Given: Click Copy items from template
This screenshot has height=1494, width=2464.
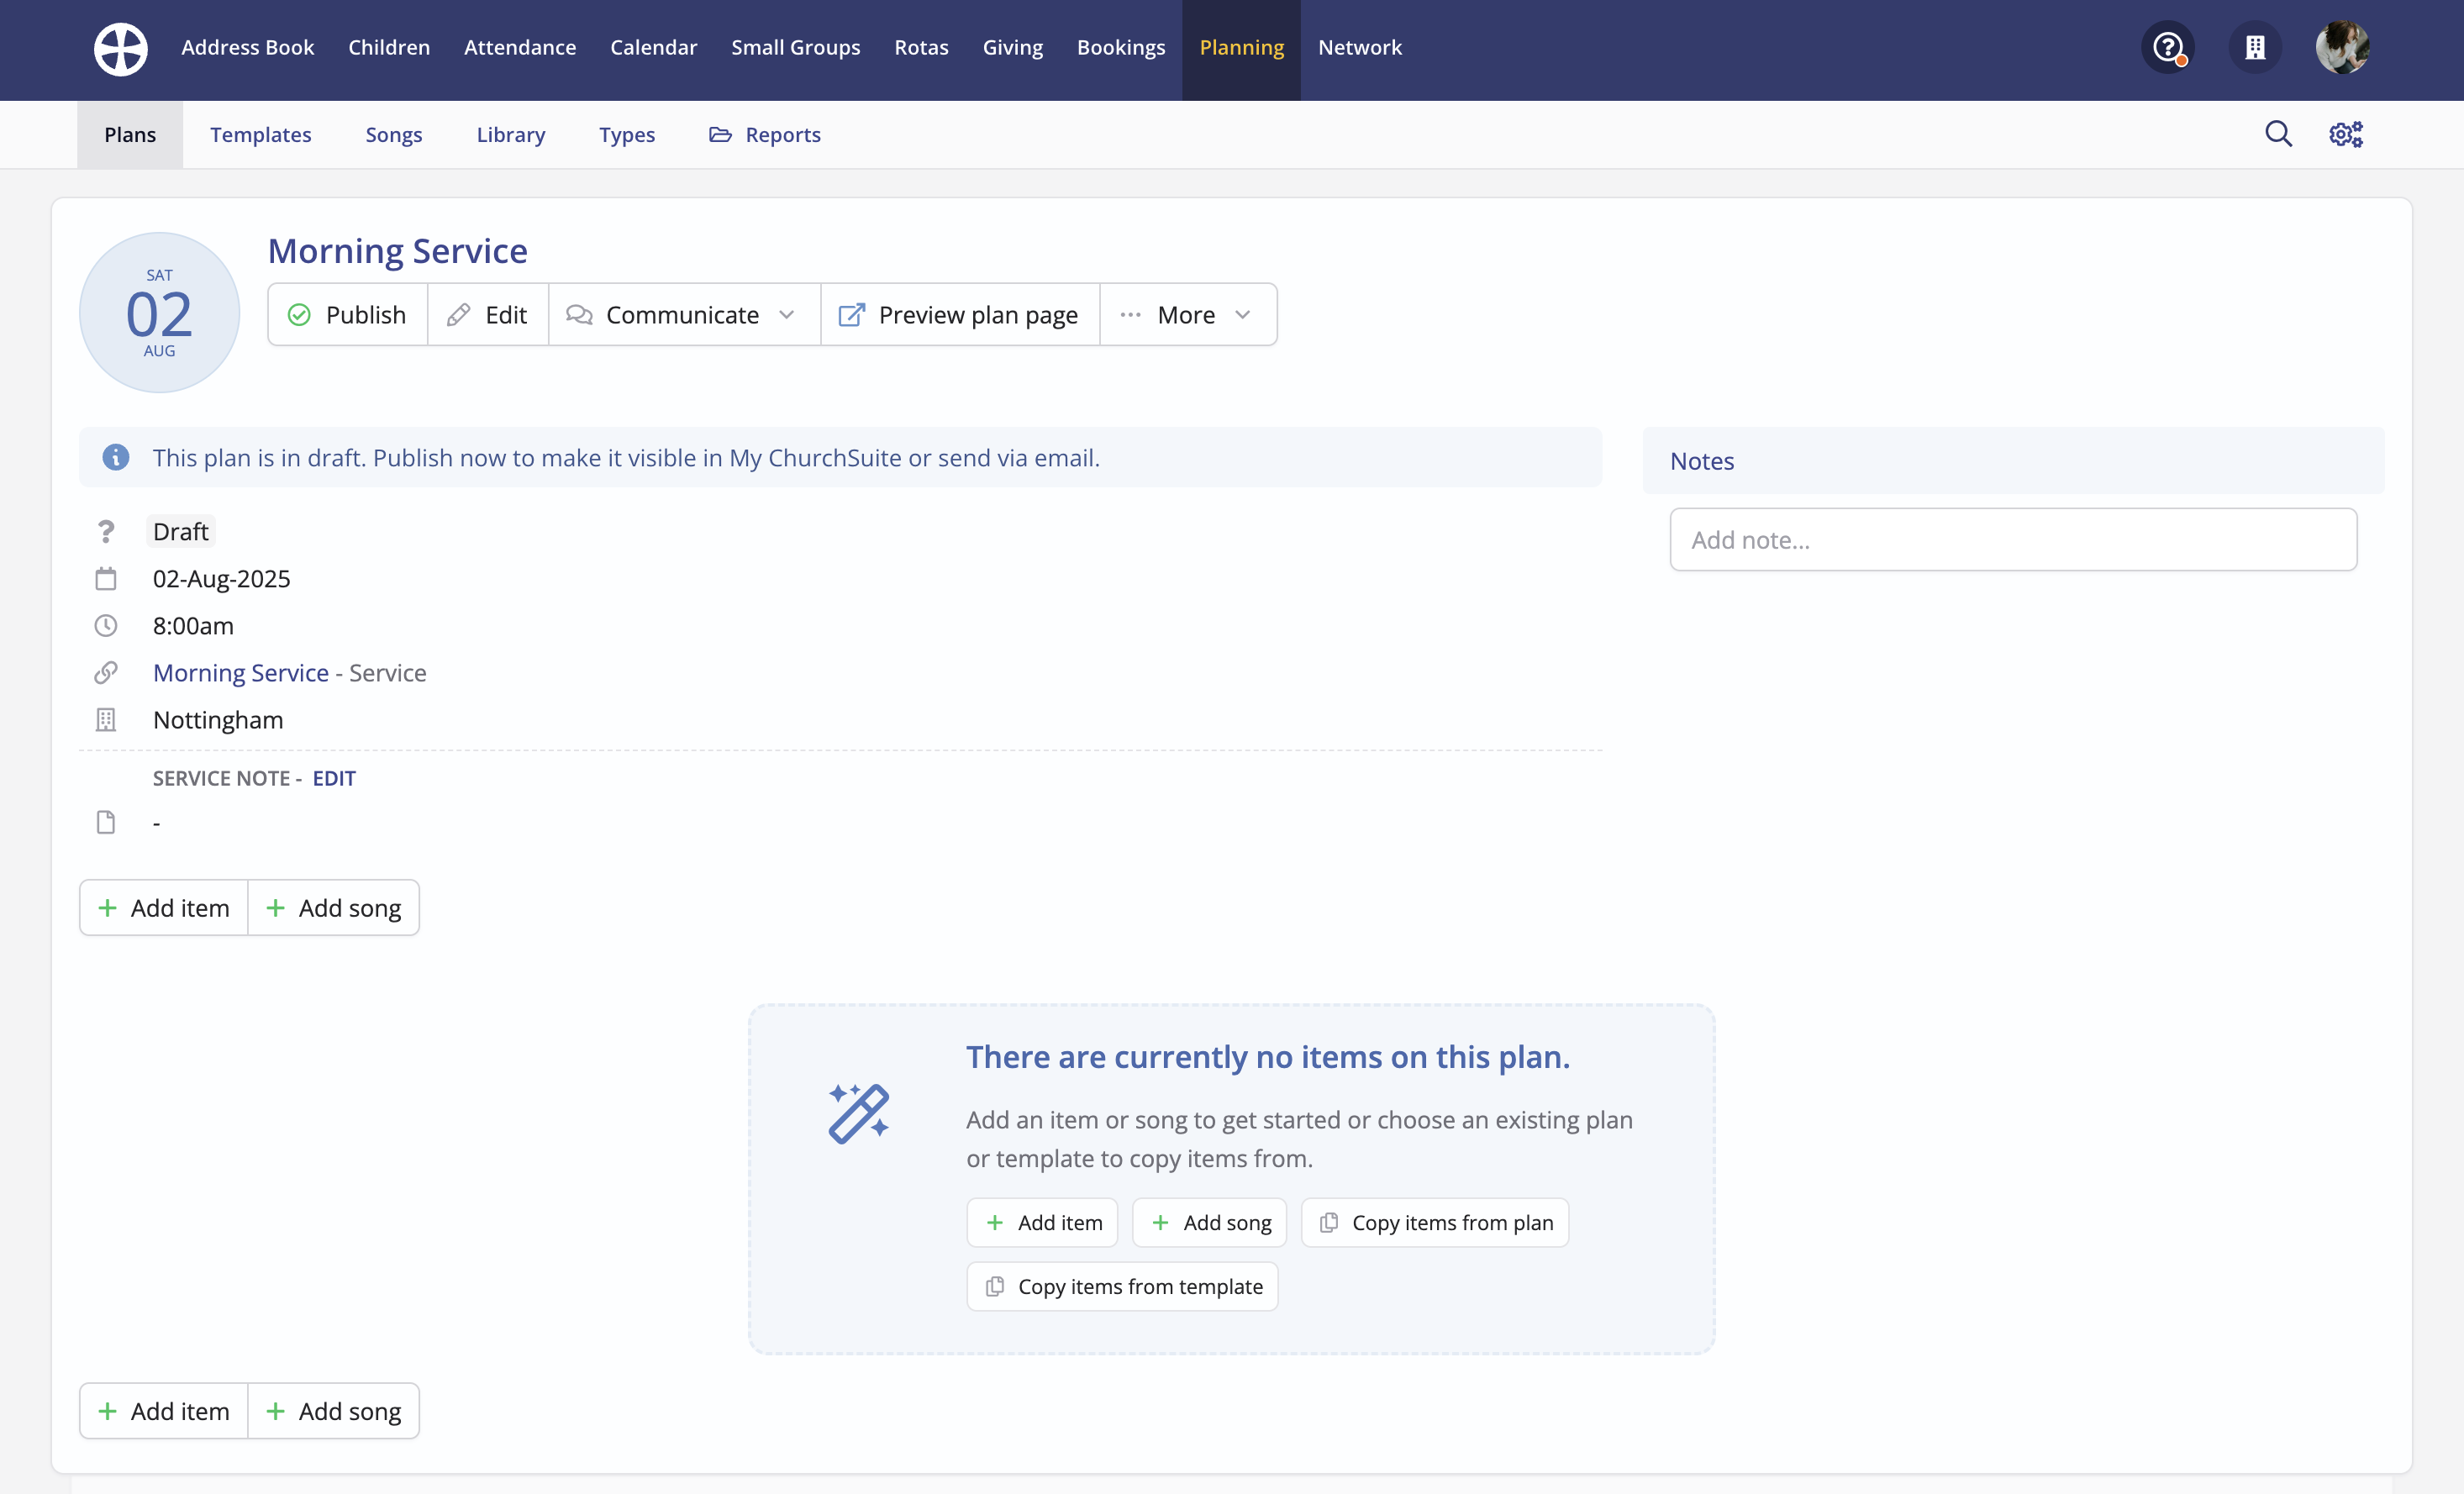Looking at the screenshot, I should click(x=1122, y=1286).
